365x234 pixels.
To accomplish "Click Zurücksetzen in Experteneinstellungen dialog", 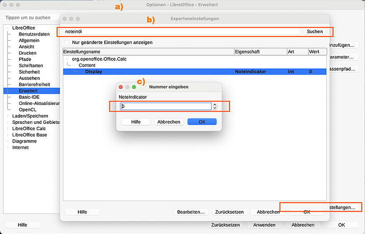I will pos(229,212).
